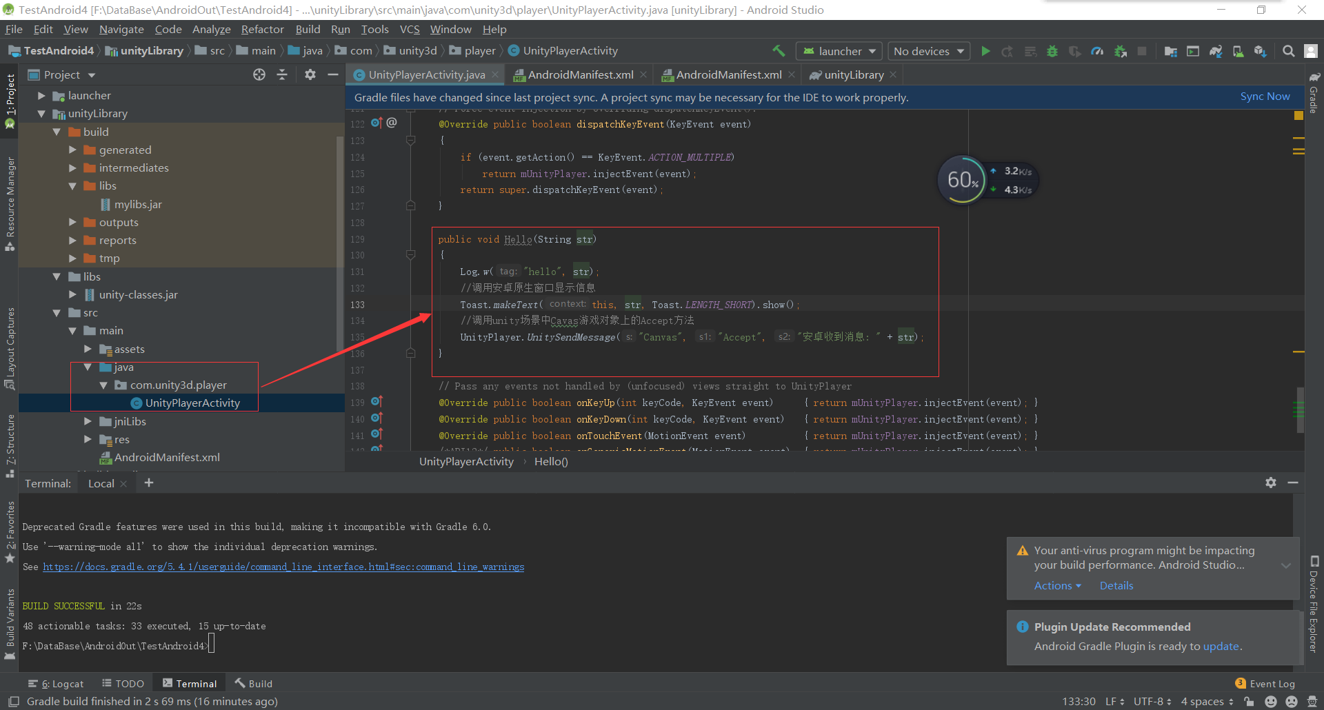
Task: Click Details link in anti-virus notification
Action: pyautogui.click(x=1116, y=585)
